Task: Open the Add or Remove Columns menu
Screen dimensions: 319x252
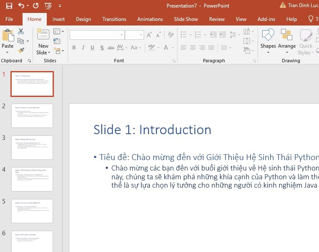Action: coord(226,48)
